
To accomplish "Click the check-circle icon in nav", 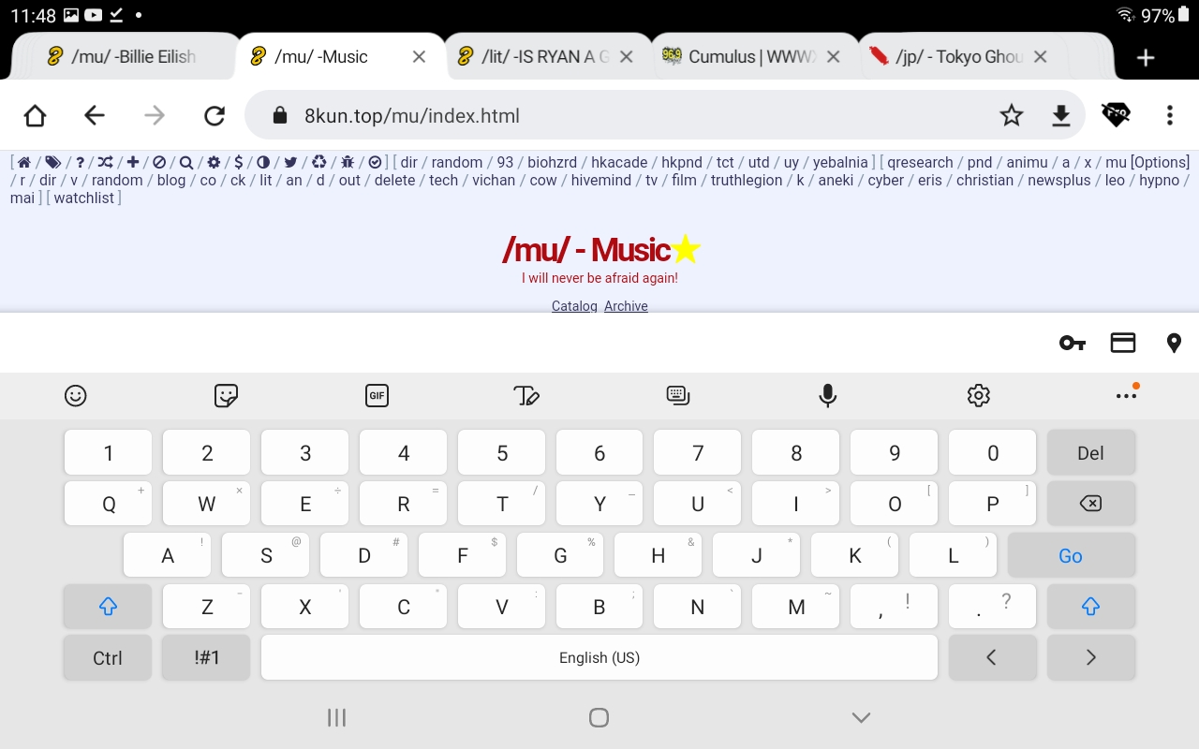I will tap(375, 162).
